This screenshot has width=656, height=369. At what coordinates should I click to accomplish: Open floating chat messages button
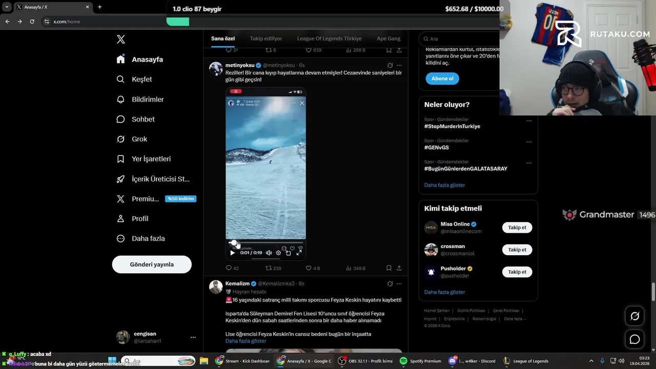click(635, 339)
